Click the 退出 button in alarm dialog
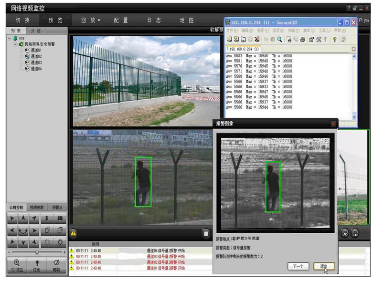 pos(324,266)
